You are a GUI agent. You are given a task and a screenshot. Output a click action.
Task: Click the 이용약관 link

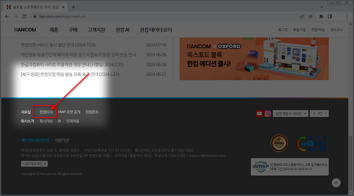point(62,140)
